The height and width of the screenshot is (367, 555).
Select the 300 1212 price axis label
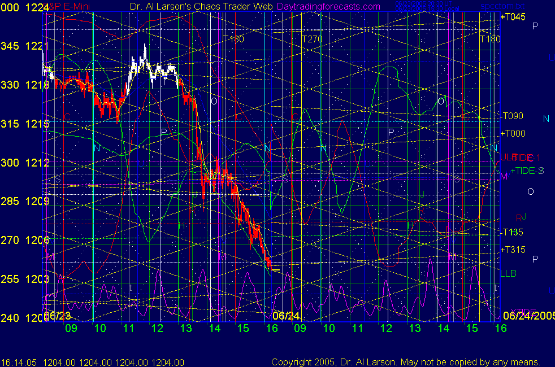pos(24,163)
